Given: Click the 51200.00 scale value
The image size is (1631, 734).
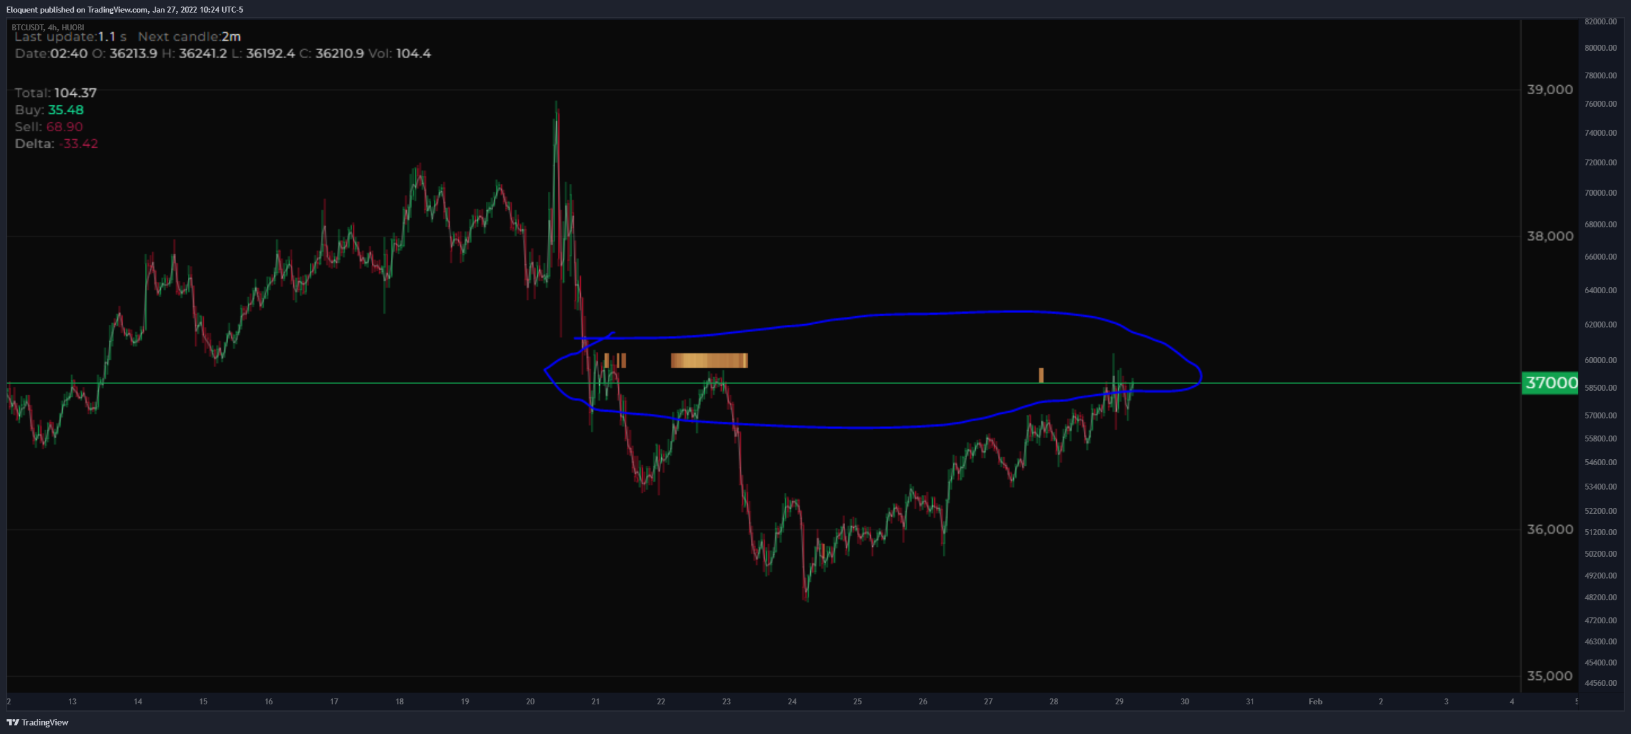Looking at the screenshot, I should tap(1601, 532).
